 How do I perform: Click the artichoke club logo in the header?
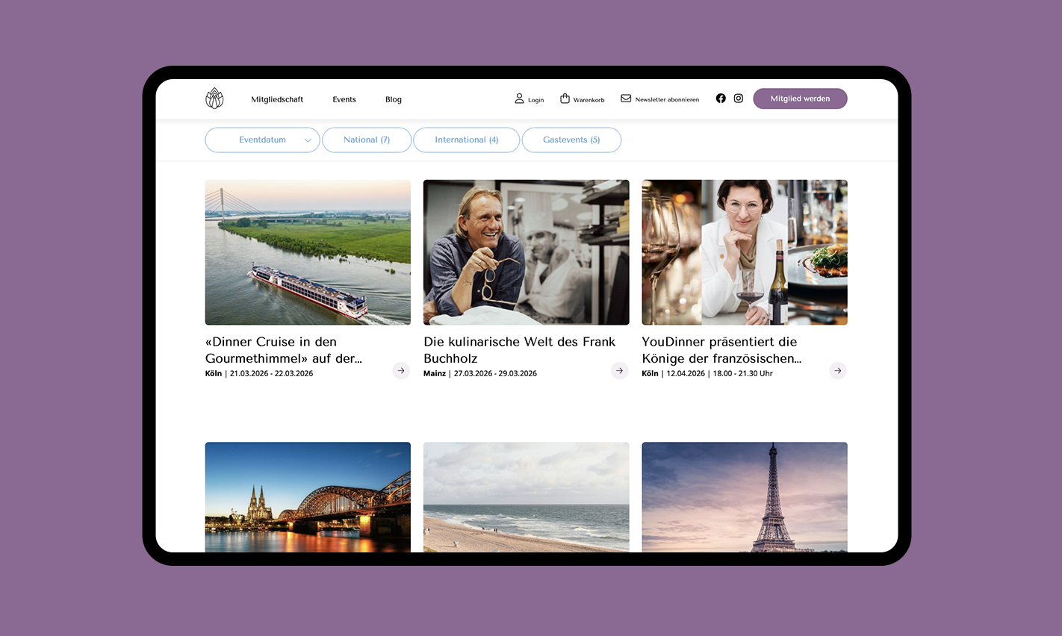[214, 98]
